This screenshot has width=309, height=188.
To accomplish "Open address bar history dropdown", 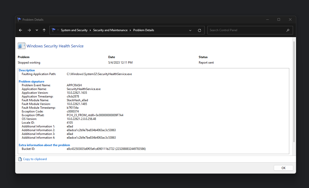I will click(190, 30).
